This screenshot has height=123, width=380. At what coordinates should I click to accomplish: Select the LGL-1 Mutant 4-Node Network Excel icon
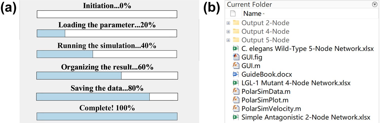point(236,83)
